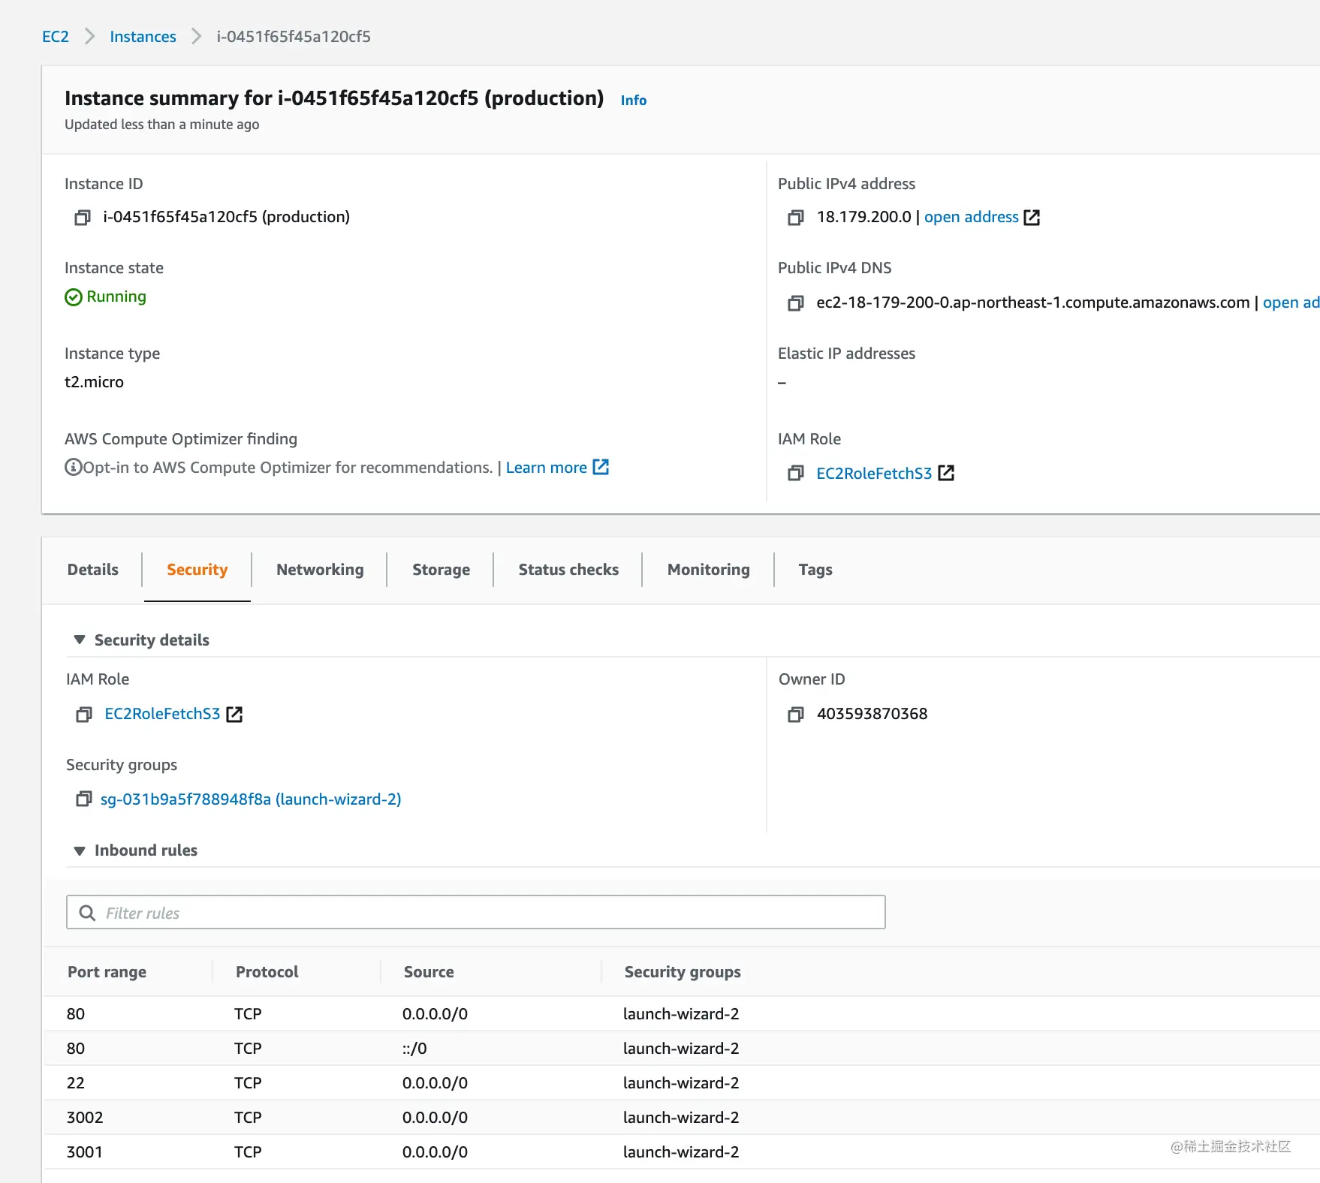Open EC2RoleFetchS3 link under Security details
This screenshot has width=1320, height=1183.
162,714
